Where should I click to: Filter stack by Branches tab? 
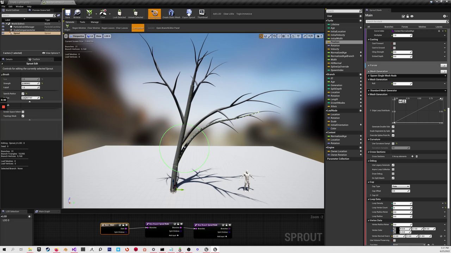tap(389, 27)
